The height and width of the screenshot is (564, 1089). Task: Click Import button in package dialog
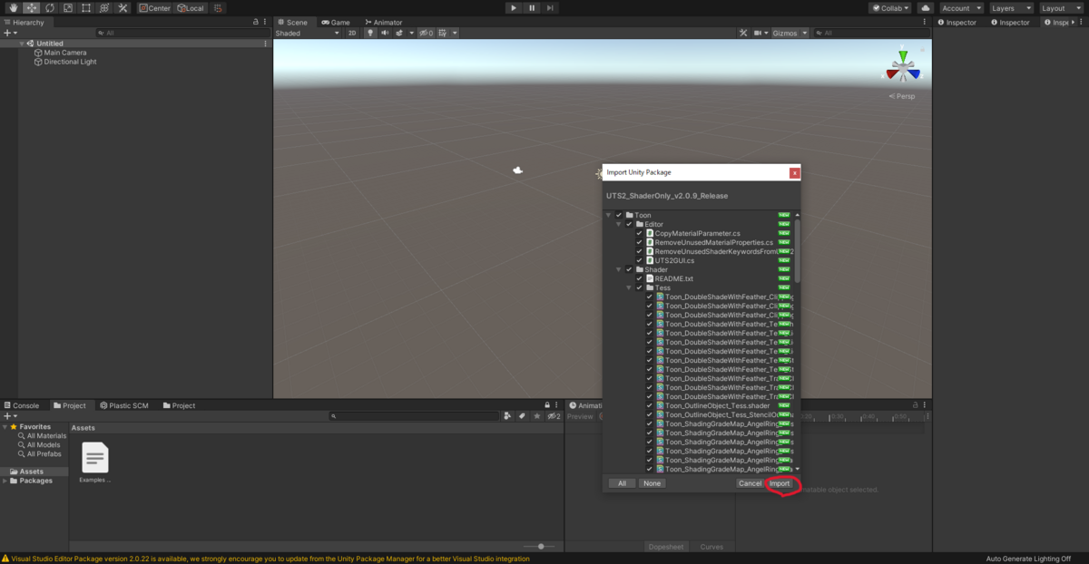click(780, 483)
